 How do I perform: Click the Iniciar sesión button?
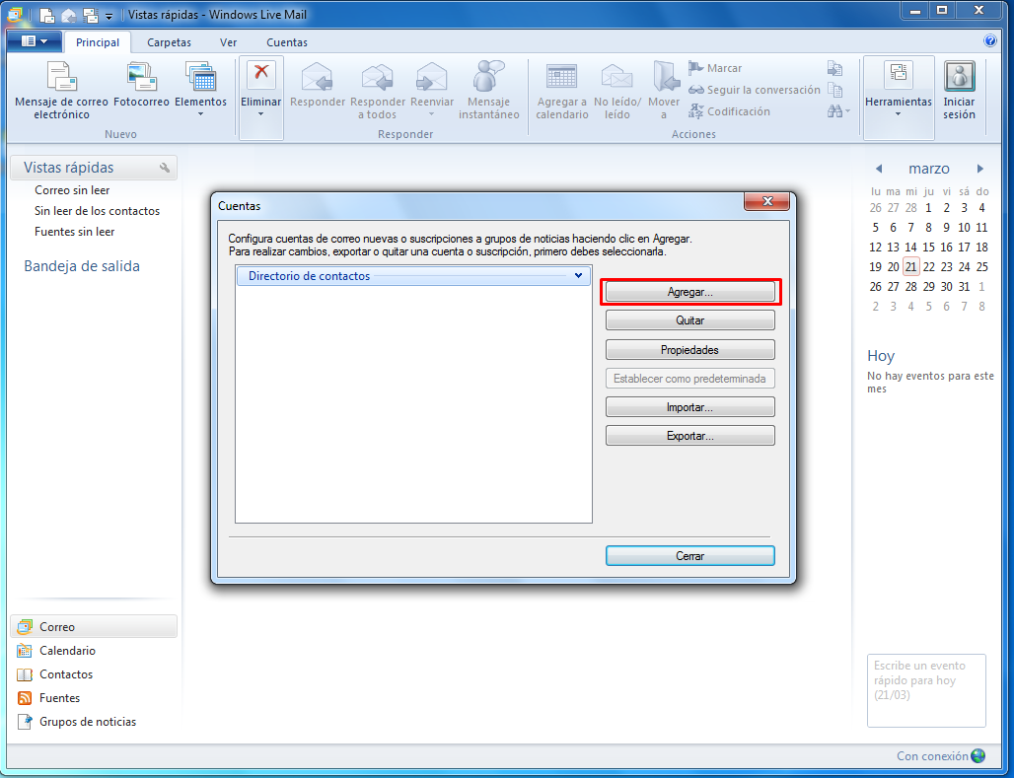pyautogui.click(x=959, y=91)
